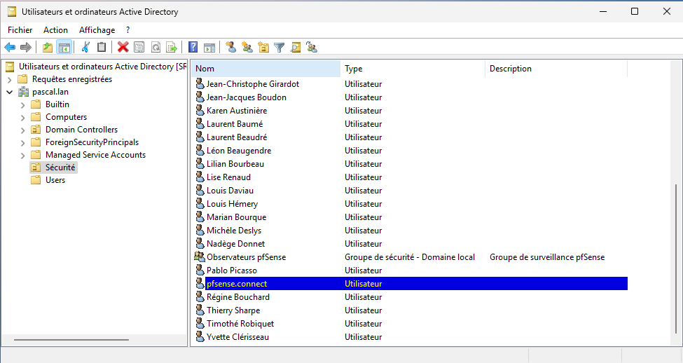This screenshot has width=683, height=363.
Task: Delete selected object with red X
Action: point(123,47)
